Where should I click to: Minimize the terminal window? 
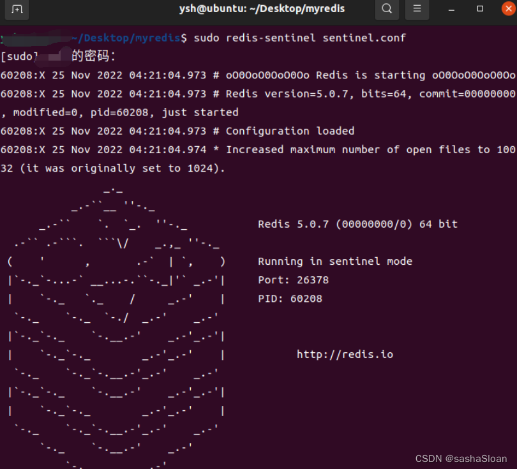point(451,9)
